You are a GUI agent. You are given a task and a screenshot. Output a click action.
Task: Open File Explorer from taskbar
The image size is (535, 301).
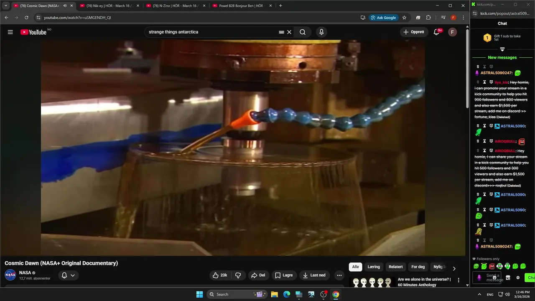[274, 294]
